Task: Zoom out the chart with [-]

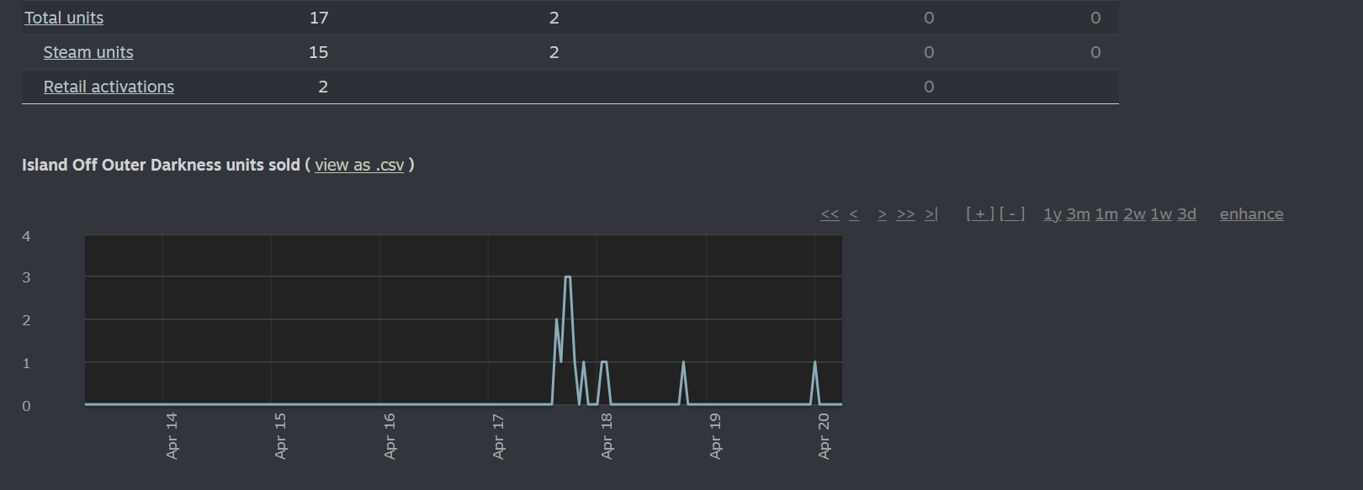Action: click(x=1012, y=214)
